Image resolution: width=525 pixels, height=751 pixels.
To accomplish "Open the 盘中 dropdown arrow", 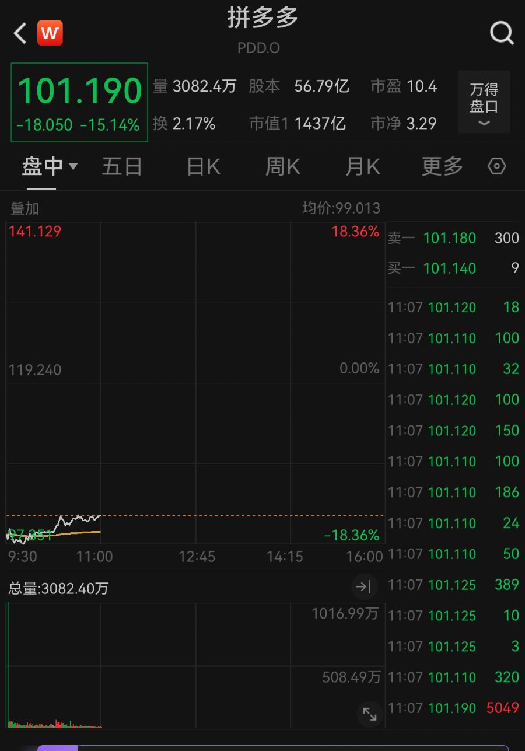I will click(x=73, y=167).
